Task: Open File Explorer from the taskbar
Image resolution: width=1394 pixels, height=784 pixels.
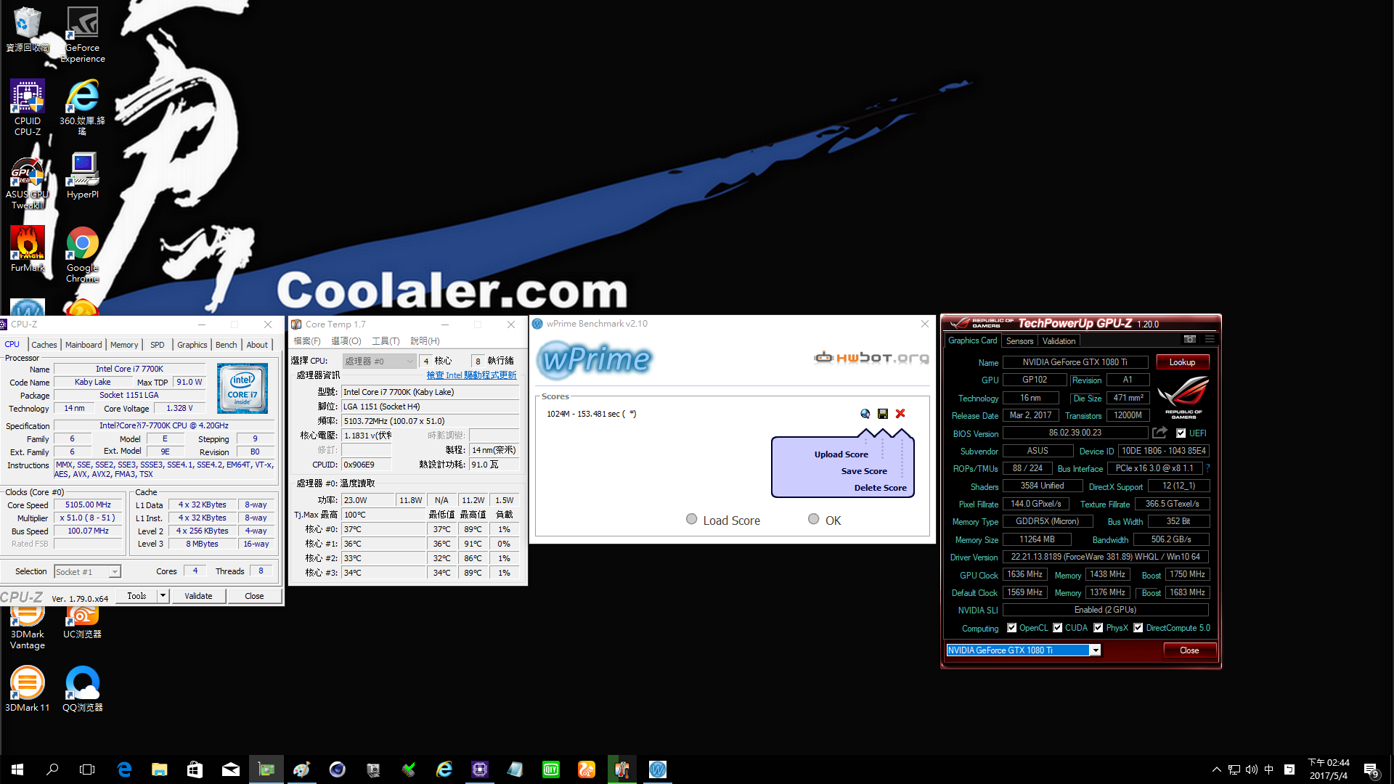Action: (x=160, y=769)
